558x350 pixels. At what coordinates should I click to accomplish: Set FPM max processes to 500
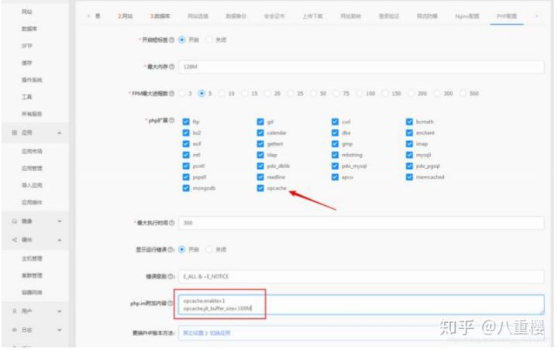coord(463,94)
